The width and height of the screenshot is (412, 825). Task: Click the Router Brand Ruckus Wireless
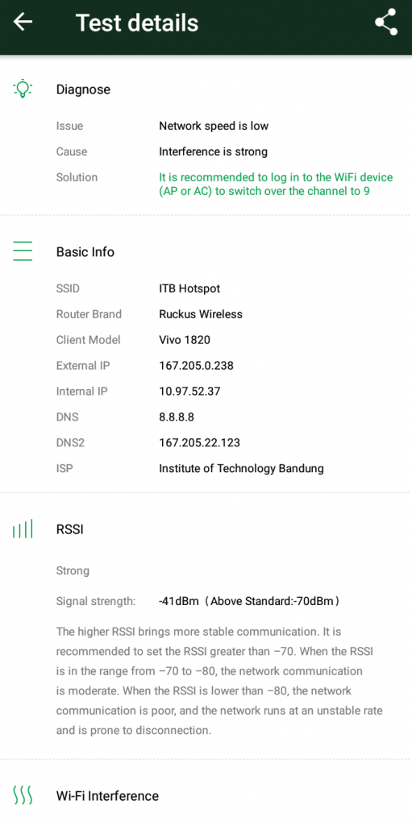point(201,314)
